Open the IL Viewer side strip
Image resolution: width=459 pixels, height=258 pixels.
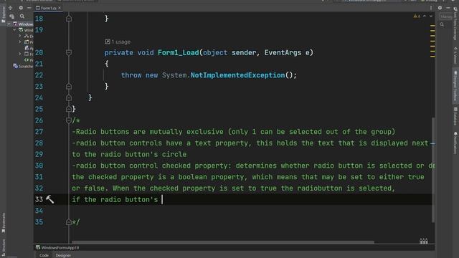455,55
